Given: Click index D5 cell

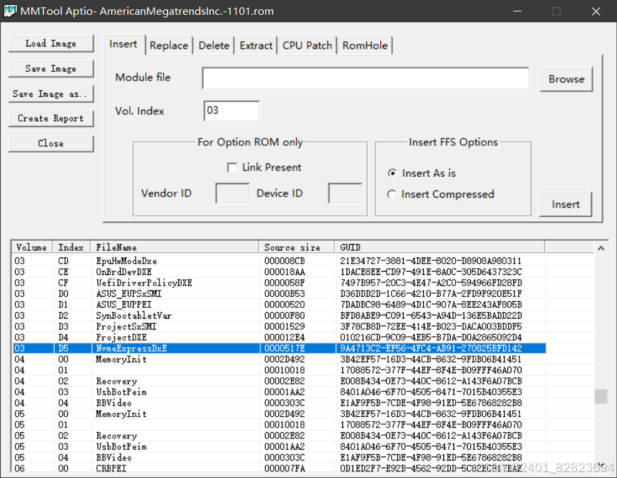Looking at the screenshot, I should tap(63, 348).
